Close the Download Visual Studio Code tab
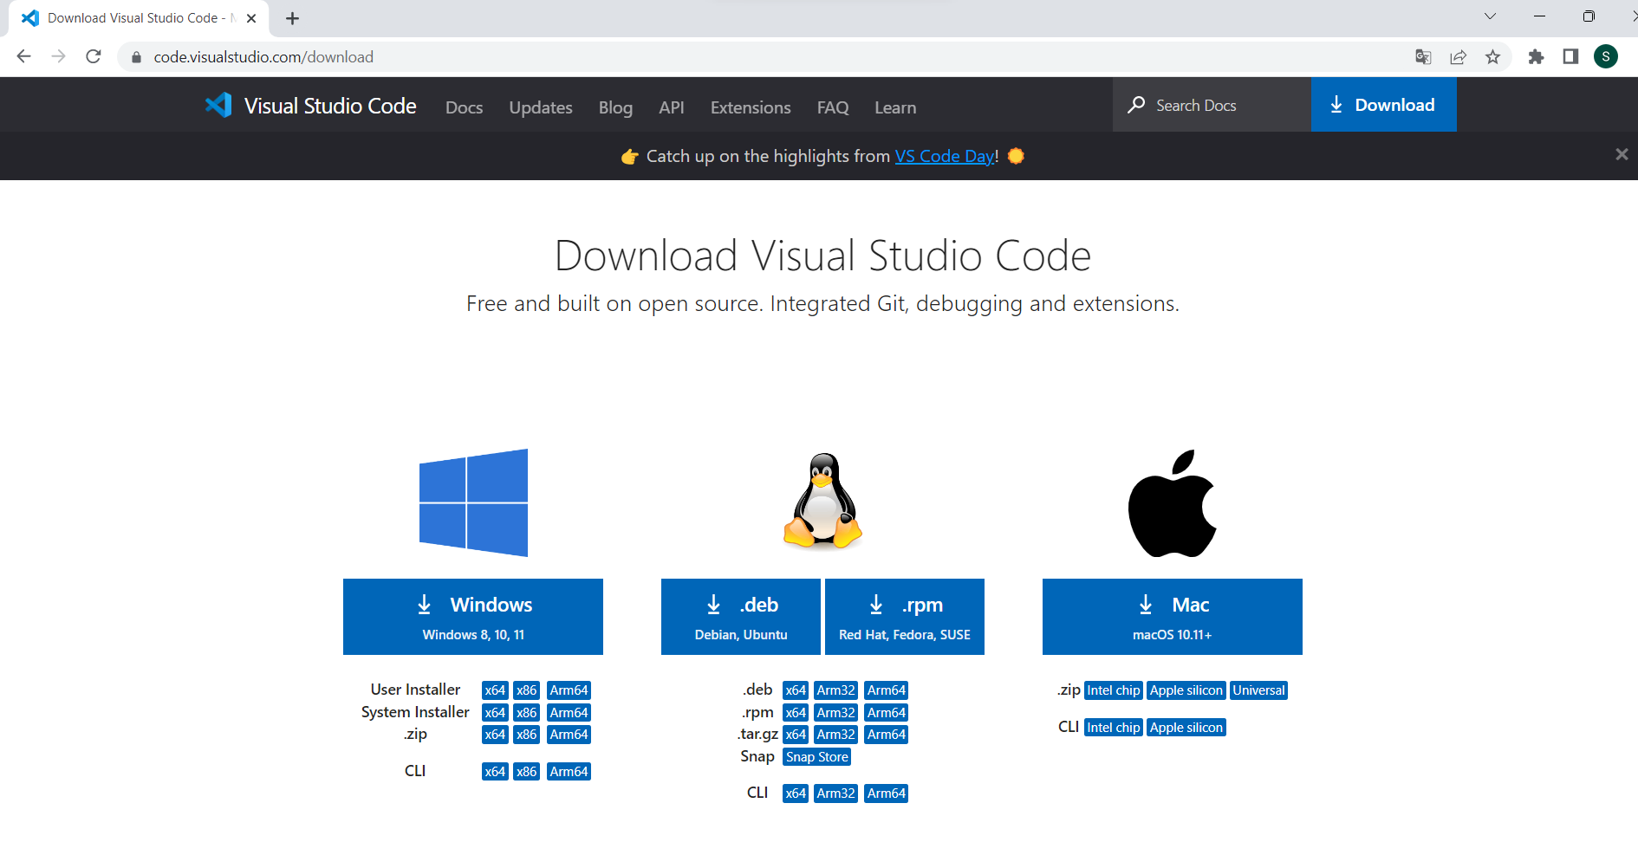This screenshot has height=868, width=1638. click(251, 18)
